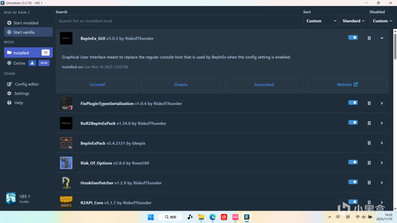Expand the RoR2BepInExPack mod row
This screenshot has width=397, height=223.
pyautogui.click(x=381, y=123)
